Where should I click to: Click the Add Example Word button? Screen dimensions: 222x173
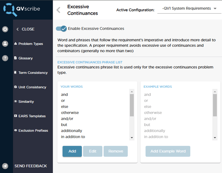(x=168, y=151)
